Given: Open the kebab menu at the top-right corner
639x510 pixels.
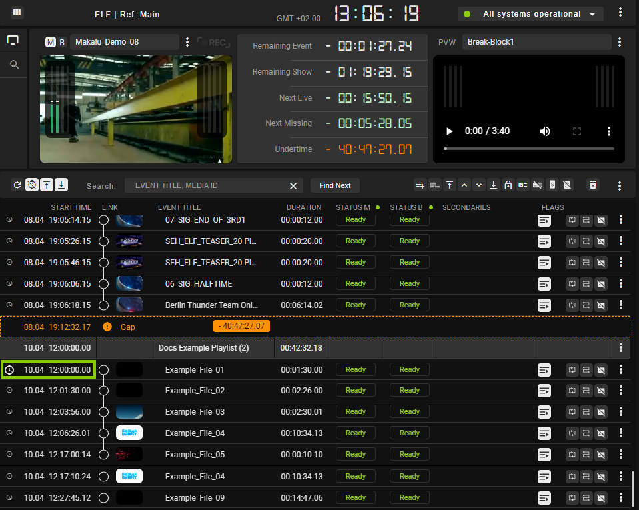Looking at the screenshot, I should 621,13.
